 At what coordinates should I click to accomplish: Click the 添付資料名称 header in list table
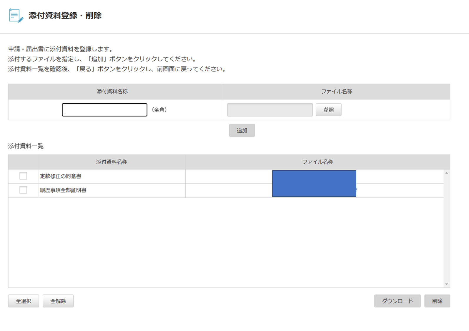point(112,162)
